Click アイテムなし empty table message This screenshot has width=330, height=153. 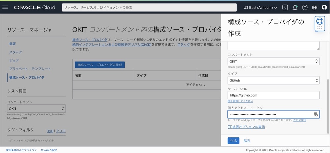click(195, 85)
